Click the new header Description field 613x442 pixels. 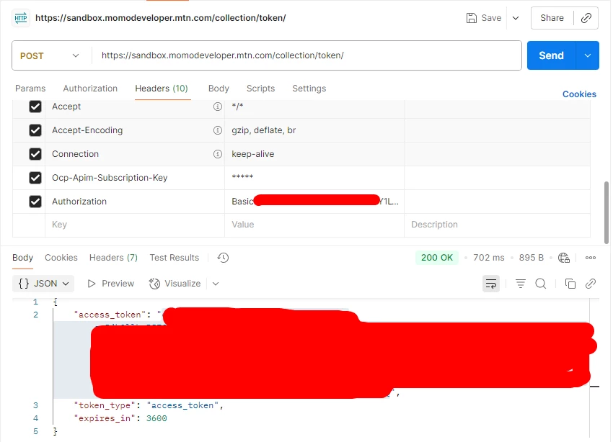498,225
